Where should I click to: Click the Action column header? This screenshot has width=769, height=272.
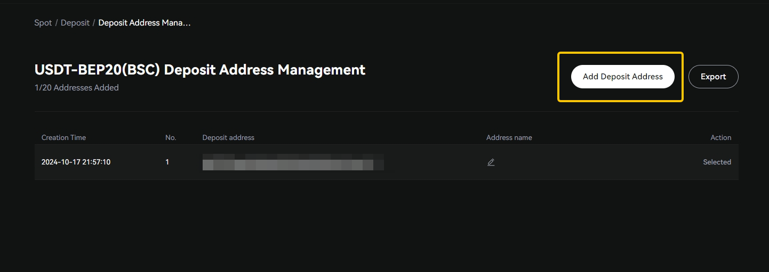720,137
